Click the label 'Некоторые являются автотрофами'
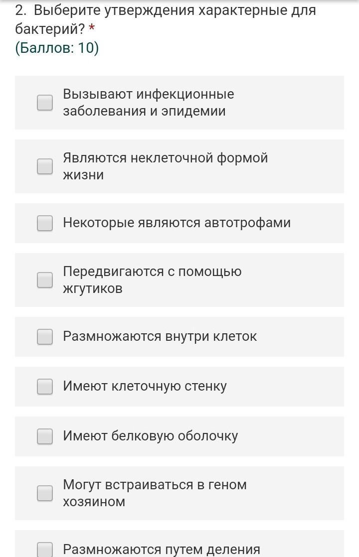359x557 pixels. click(177, 223)
